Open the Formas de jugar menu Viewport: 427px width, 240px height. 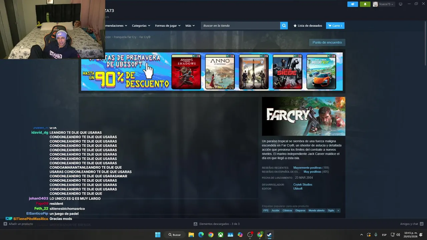[x=167, y=26]
